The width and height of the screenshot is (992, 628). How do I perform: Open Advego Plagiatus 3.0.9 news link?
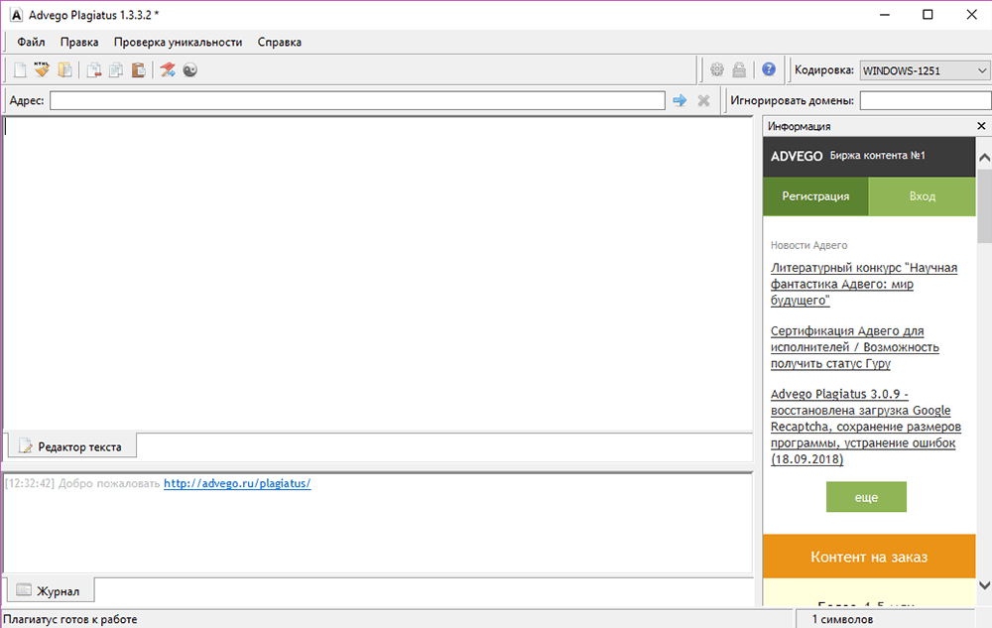[x=865, y=427]
